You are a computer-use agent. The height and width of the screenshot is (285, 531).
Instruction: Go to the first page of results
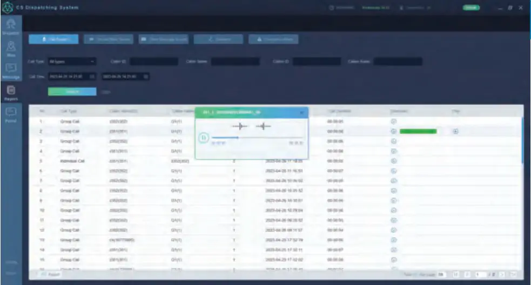(456, 275)
